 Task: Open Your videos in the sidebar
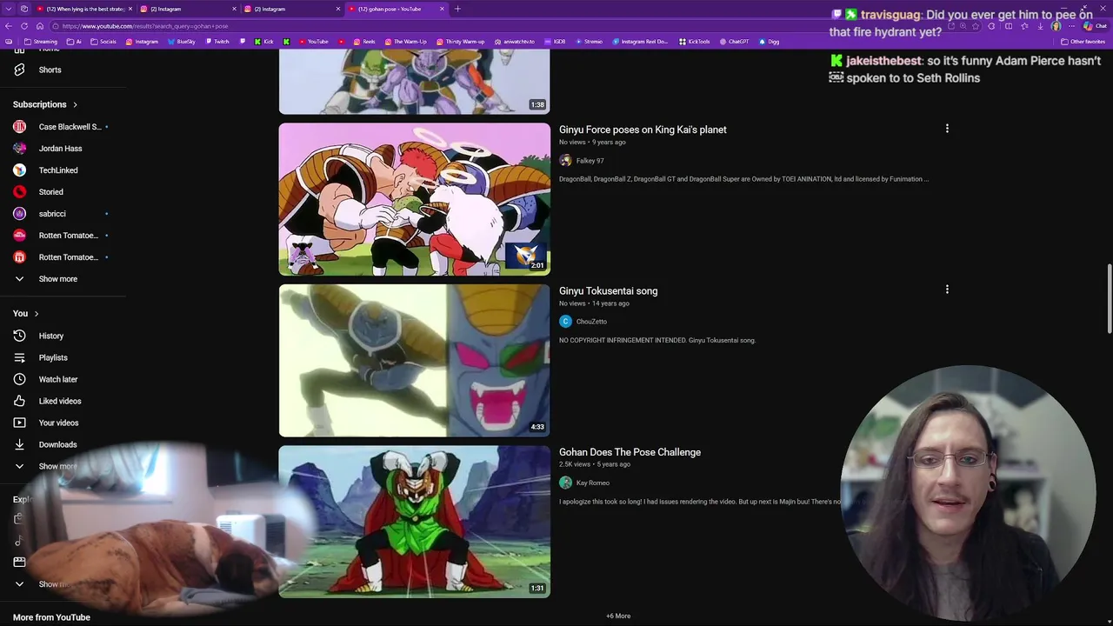(58, 423)
